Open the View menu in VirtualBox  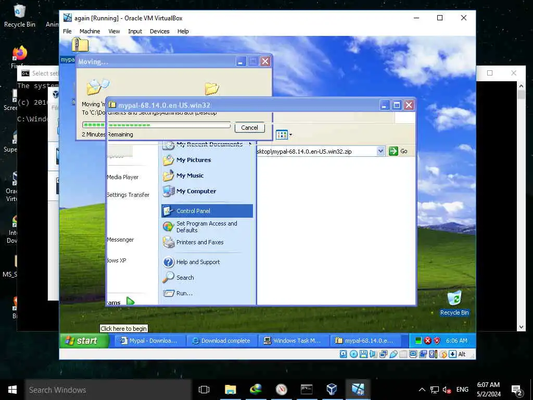pos(114,31)
